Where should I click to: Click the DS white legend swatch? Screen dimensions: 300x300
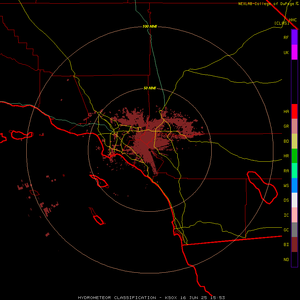point(294,200)
